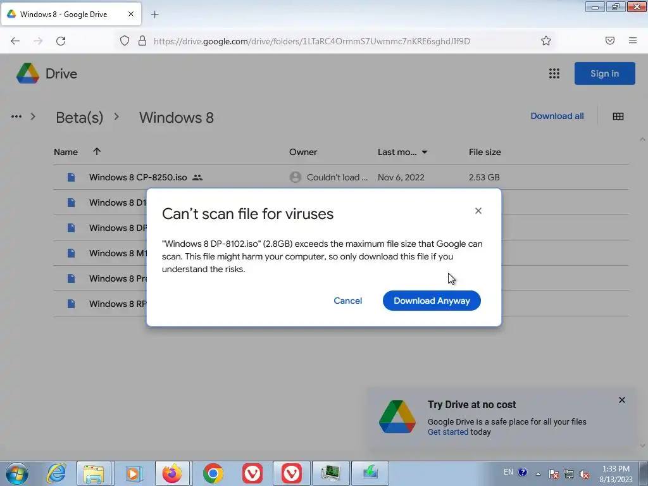Screen dimensions: 648x486
Task: Open the Firefox hamburger menu
Action: pyautogui.click(x=633, y=40)
